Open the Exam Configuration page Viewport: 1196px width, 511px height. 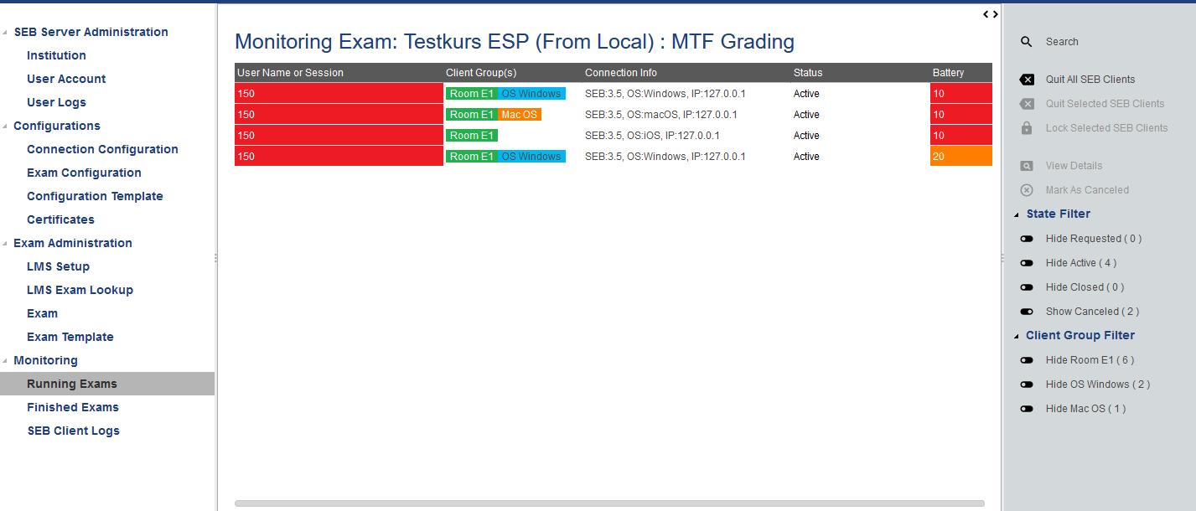(x=84, y=173)
